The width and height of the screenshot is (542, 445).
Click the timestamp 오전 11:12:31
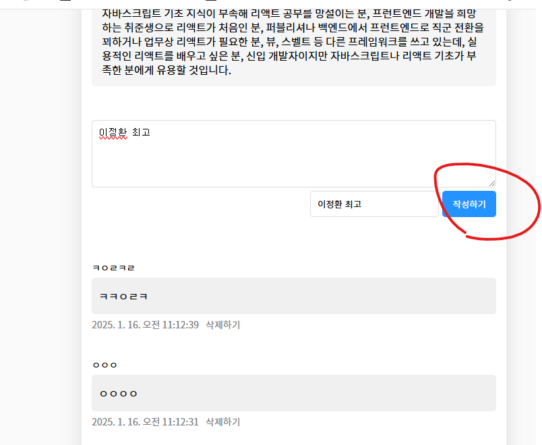(x=171, y=422)
